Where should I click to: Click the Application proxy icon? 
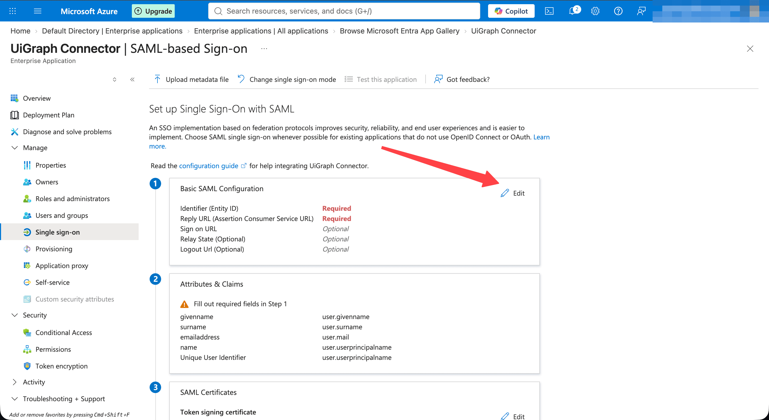point(27,265)
